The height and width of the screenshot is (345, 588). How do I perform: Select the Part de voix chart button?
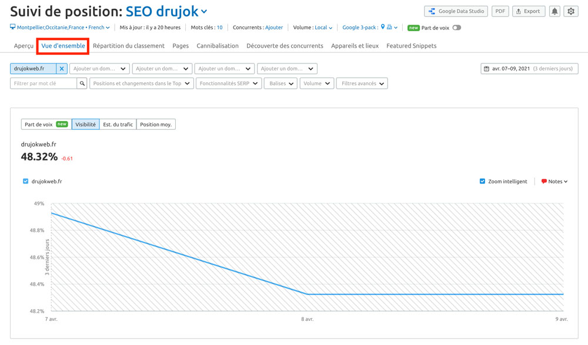[46, 125]
